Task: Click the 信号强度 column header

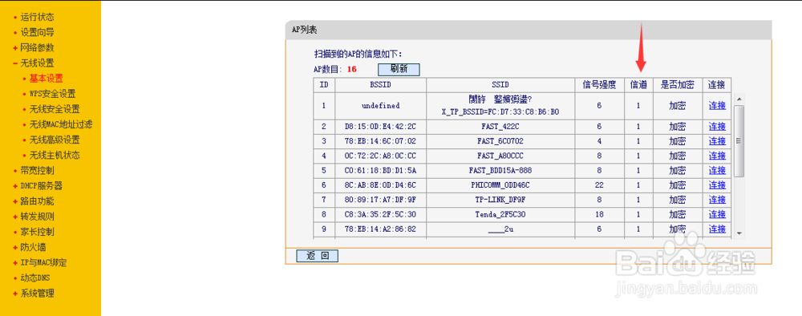Action: 599,84
